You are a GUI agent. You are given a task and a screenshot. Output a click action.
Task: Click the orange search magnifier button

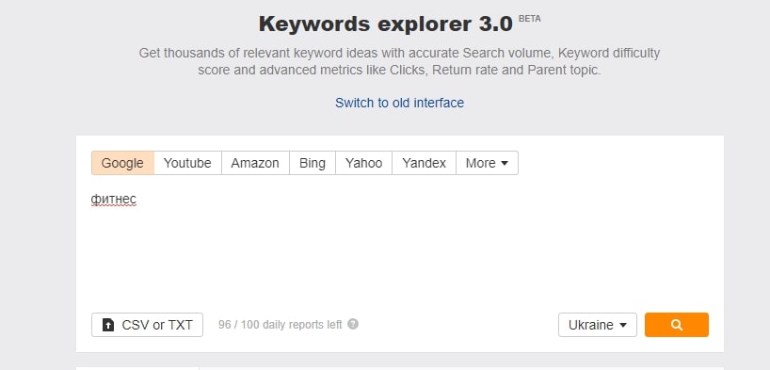[x=676, y=325]
